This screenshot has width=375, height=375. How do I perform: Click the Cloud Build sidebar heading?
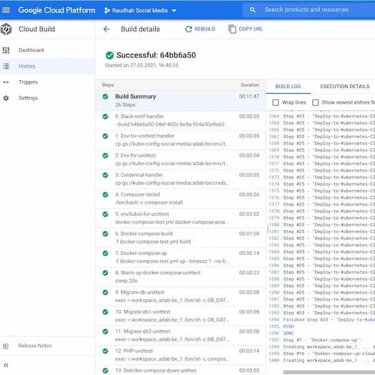coord(37,29)
